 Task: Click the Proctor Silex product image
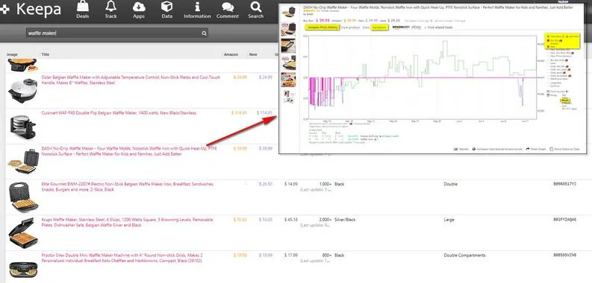[x=22, y=270]
